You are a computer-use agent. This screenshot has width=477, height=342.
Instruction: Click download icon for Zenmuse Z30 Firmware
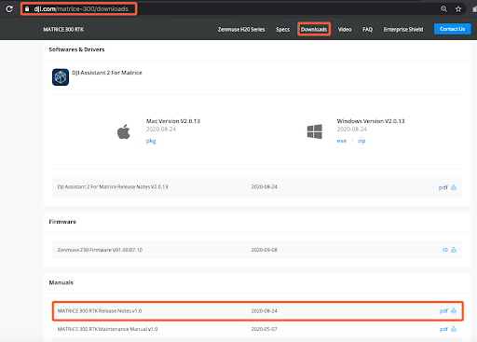(x=454, y=250)
